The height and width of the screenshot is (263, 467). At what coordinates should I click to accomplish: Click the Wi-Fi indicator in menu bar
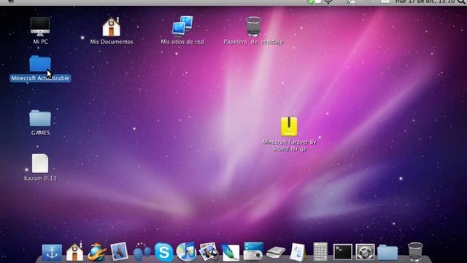328,1
